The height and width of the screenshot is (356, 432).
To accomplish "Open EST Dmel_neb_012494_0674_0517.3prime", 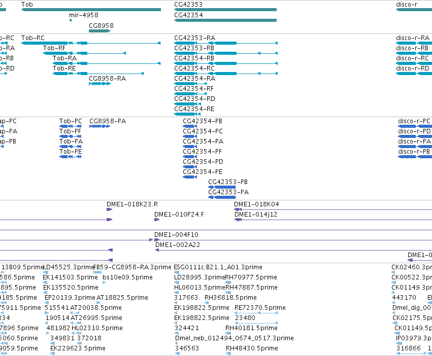I will pos(235,338).
